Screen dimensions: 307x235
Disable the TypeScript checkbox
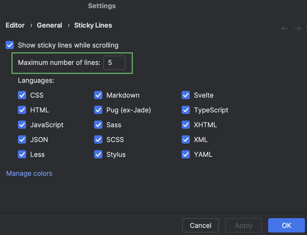coord(186,110)
